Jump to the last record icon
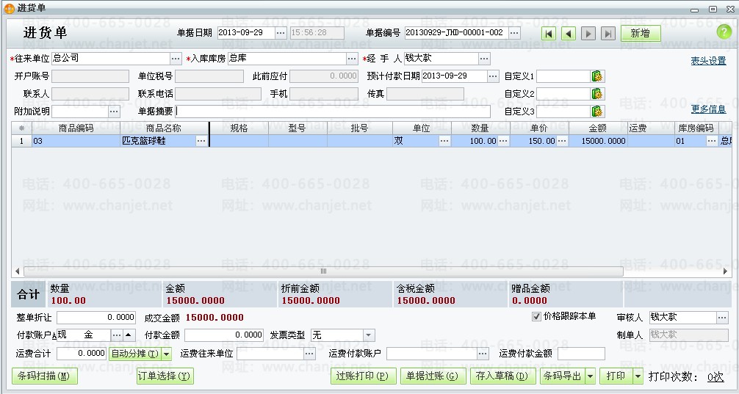 608,34
